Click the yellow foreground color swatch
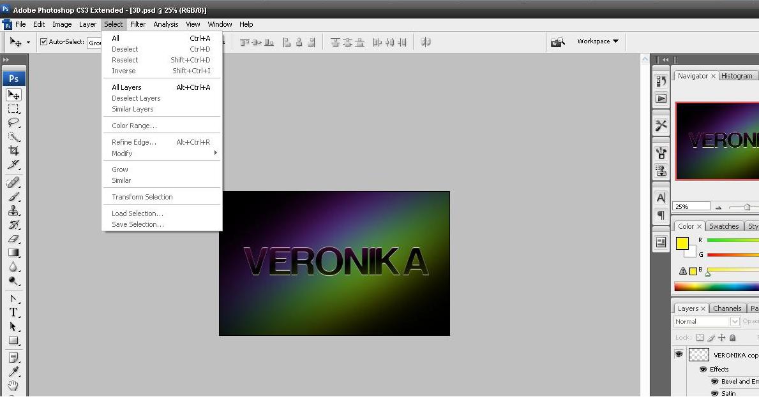This screenshot has width=759, height=397. point(682,243)
